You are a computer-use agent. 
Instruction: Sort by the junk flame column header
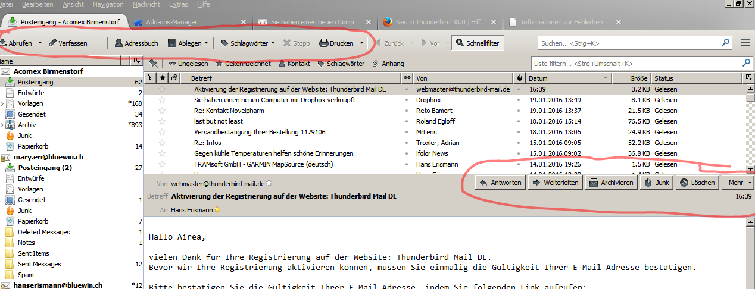click(x=520, y=78)
